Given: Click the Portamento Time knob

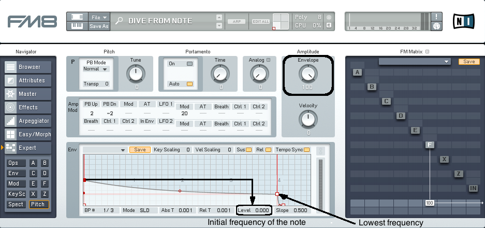Looking at the screenshot, I should pos(220,74).
